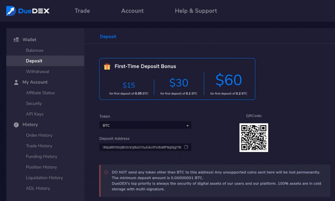Screen dimensions: 335x201
Task: Click the minimum deposit amount notice
Action: [157, 178]
